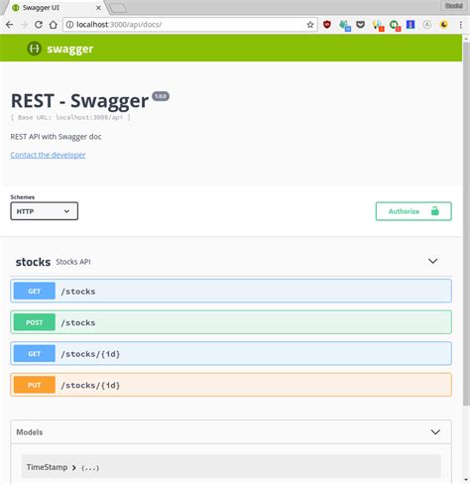Open the Schemes HTTP dropdown
This screenshot has width=470, height=484.
click(45, 211)
